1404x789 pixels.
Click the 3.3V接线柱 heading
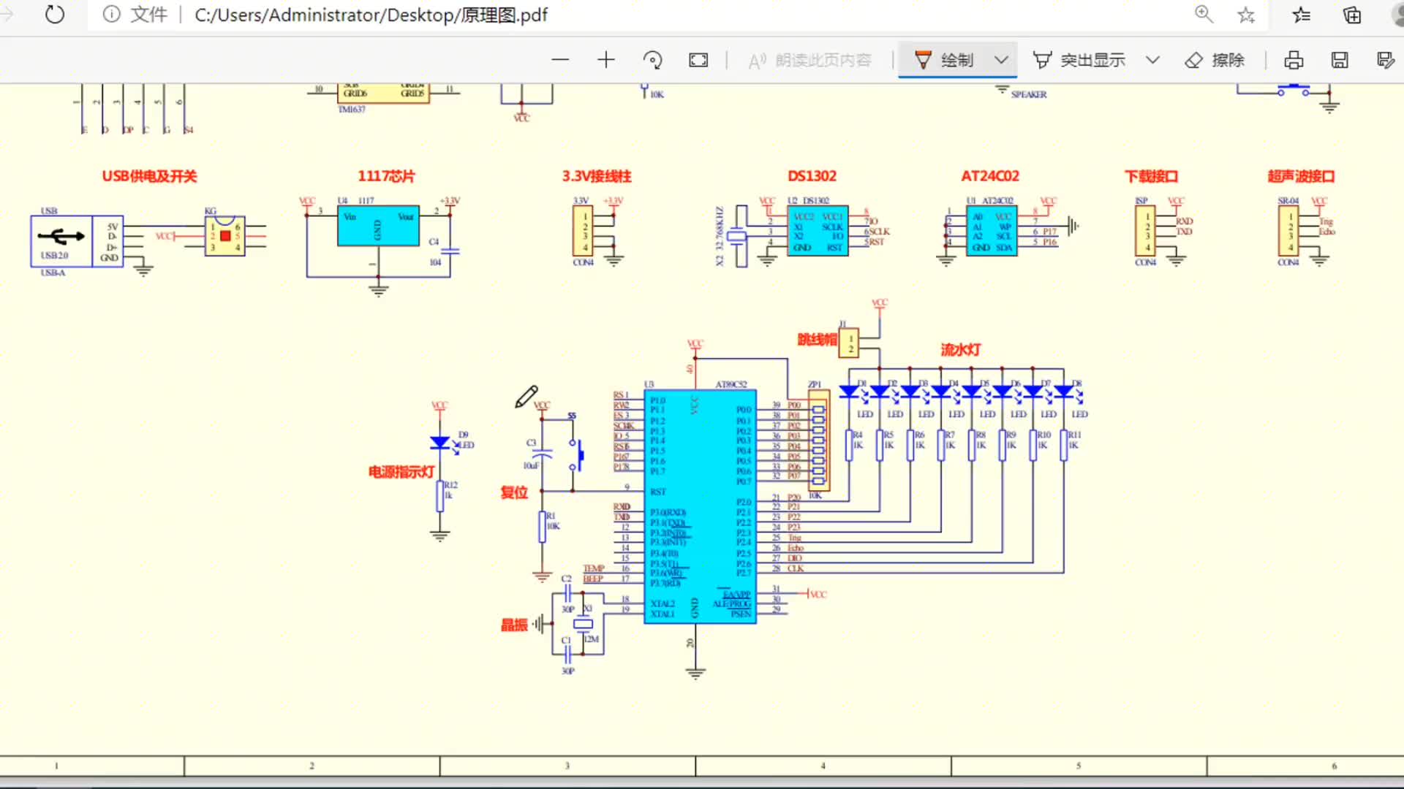[x=597, y=176]
